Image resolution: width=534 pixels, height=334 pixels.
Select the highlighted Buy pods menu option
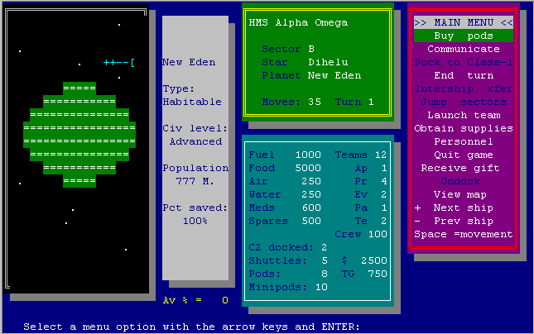[x=464, y=36]
